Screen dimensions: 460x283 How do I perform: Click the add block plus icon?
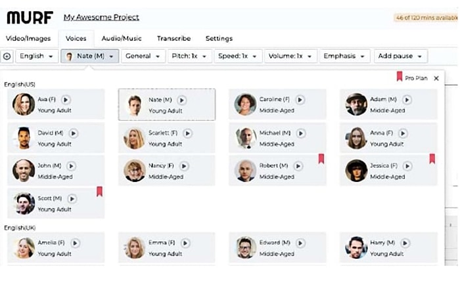click(7, 56)
